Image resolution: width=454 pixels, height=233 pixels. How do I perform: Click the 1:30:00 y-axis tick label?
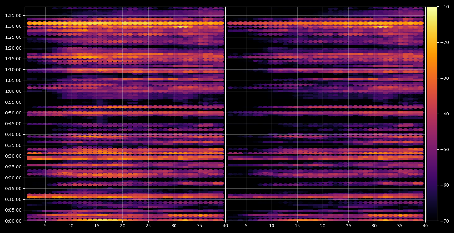(x=13, y=26)
